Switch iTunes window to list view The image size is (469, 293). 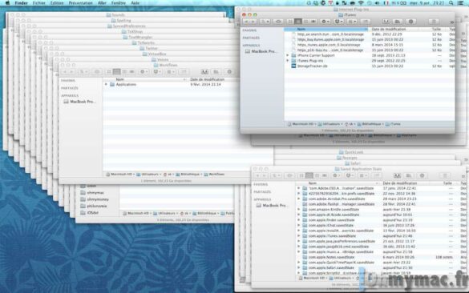tap(298, 22)
